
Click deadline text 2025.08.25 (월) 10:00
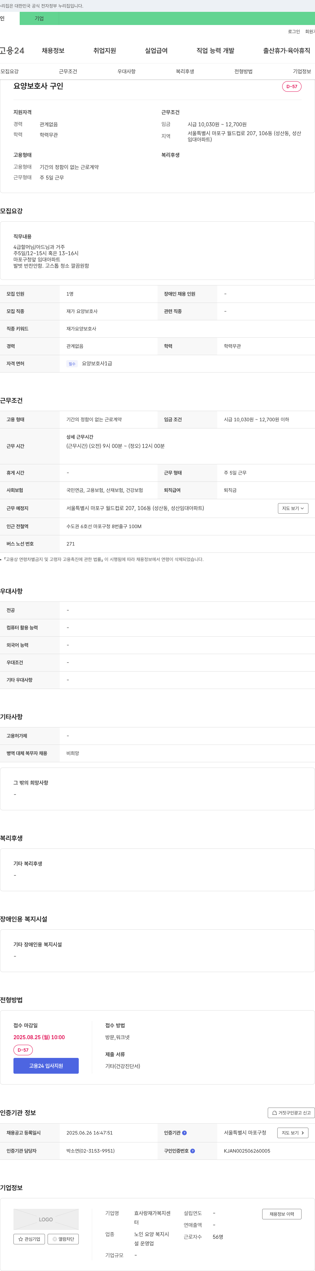(39, 1037)
